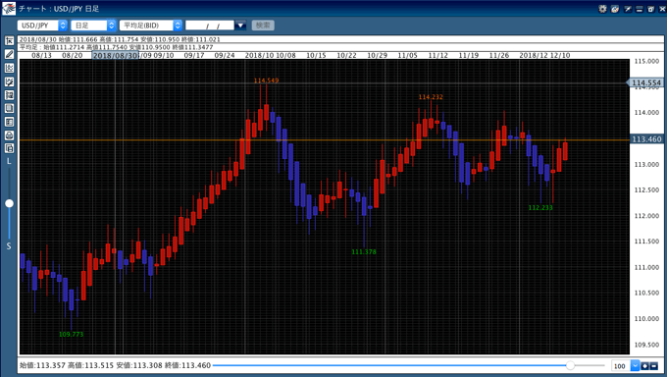The width and height of the screenshot is (667, 377).
Task: Open the 日足 timeframe dropdown
Action: (93, 26)
